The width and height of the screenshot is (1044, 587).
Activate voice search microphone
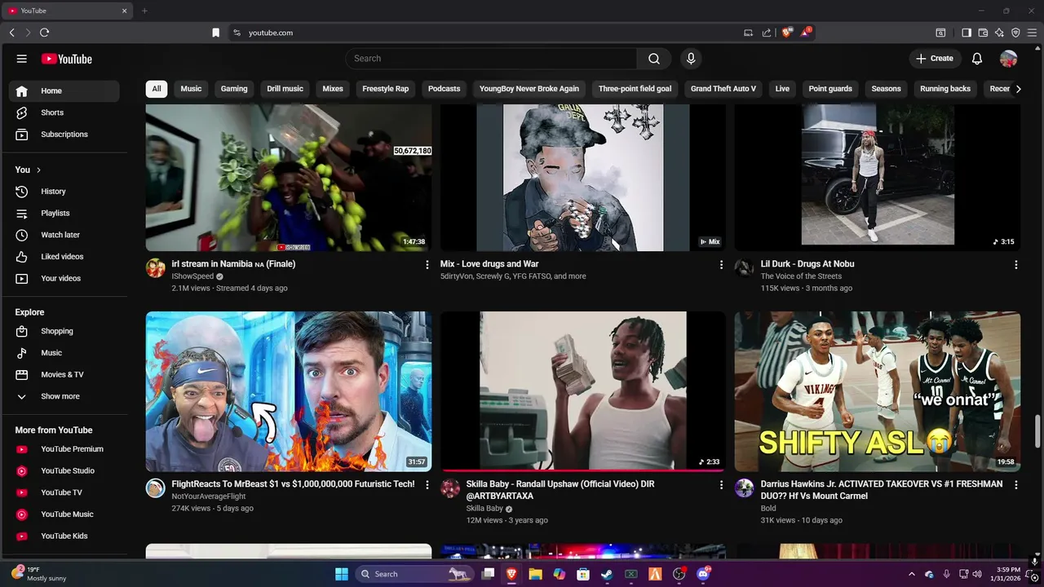tap(691, 59)
